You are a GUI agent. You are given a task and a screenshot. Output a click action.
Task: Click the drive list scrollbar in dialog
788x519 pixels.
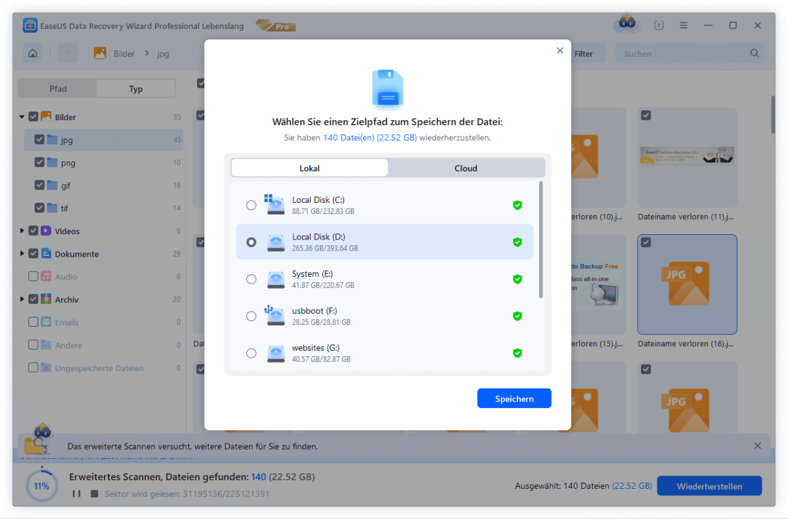(x=541, y=239)
